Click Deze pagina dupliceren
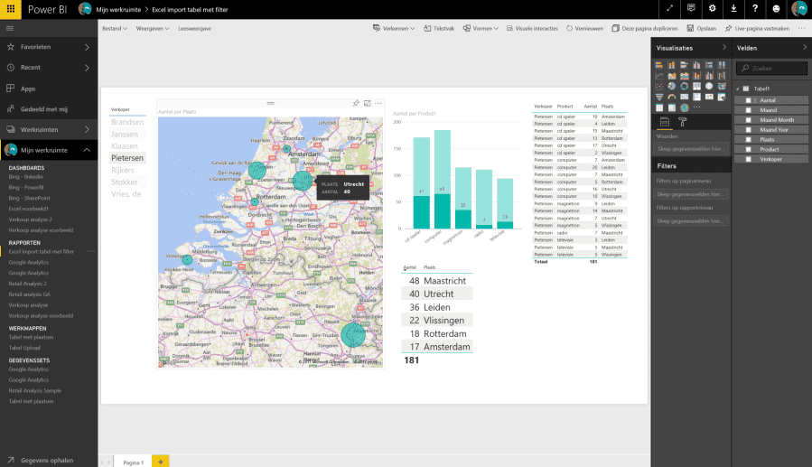 tap(645, 29)
